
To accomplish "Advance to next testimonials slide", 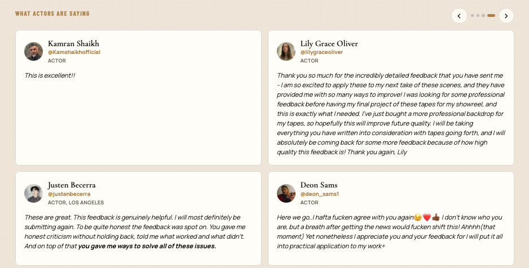I will click(506, 16).
